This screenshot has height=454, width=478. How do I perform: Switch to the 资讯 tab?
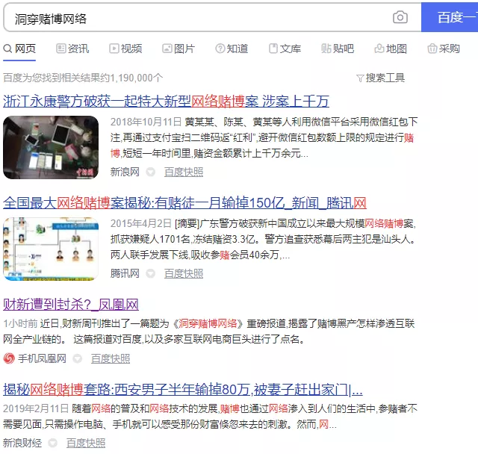pos(72,49)
